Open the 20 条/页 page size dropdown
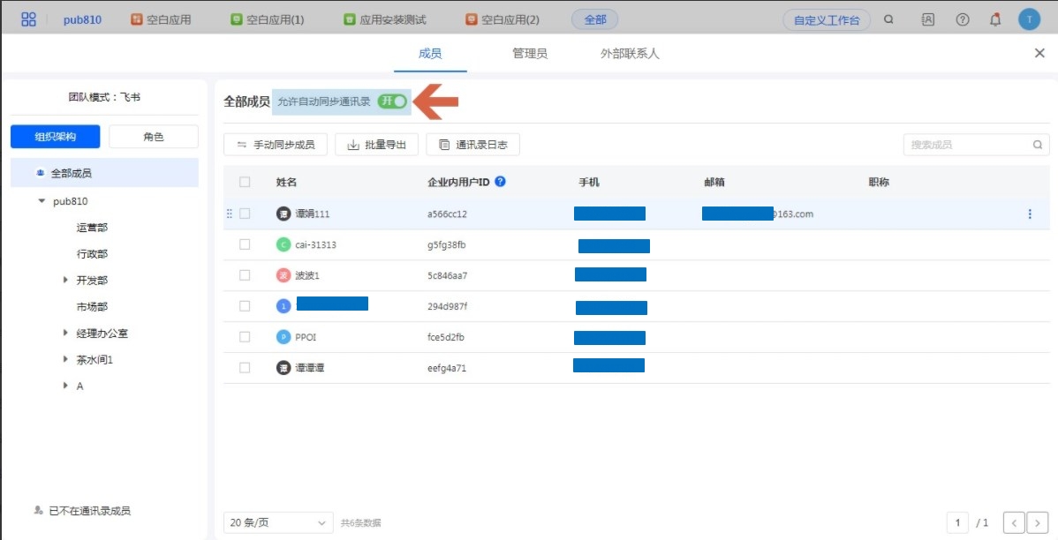This screenshot has height=540, width=1058. pyautogui.click(x=278, y=522)
